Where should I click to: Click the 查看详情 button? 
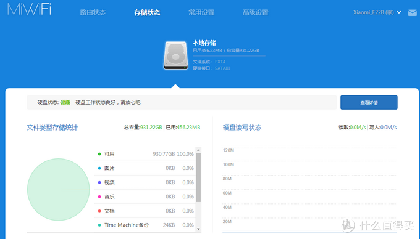pos(369,102)
